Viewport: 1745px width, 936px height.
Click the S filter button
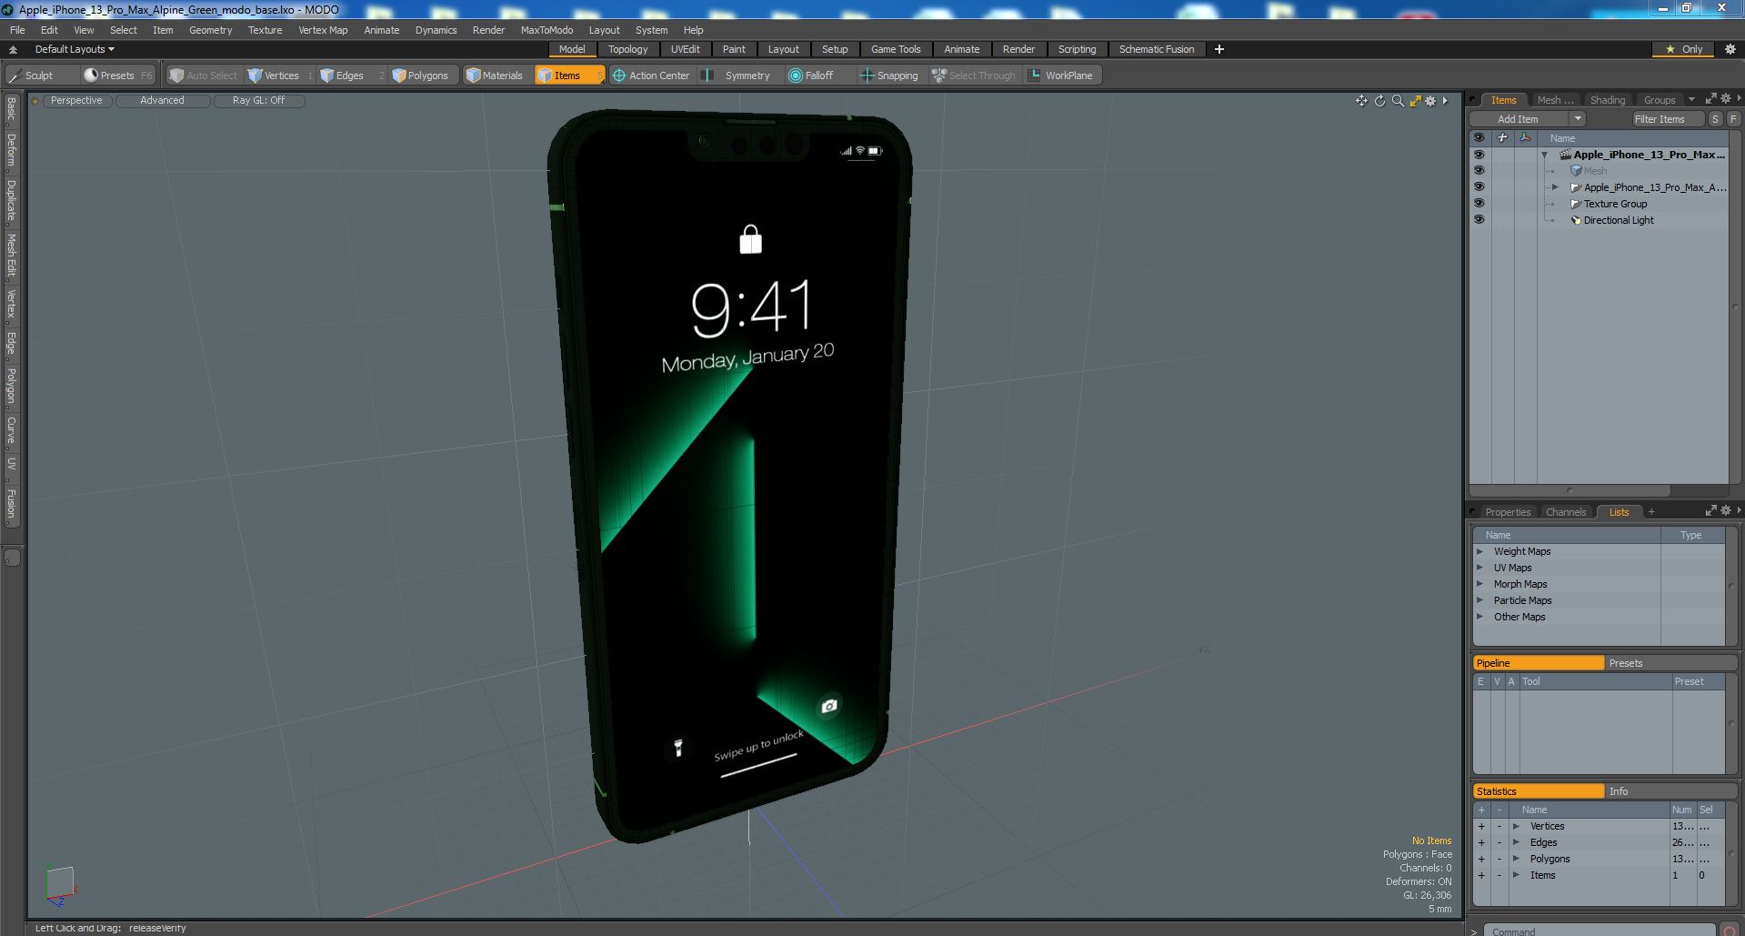click(x=1715, y=119)
